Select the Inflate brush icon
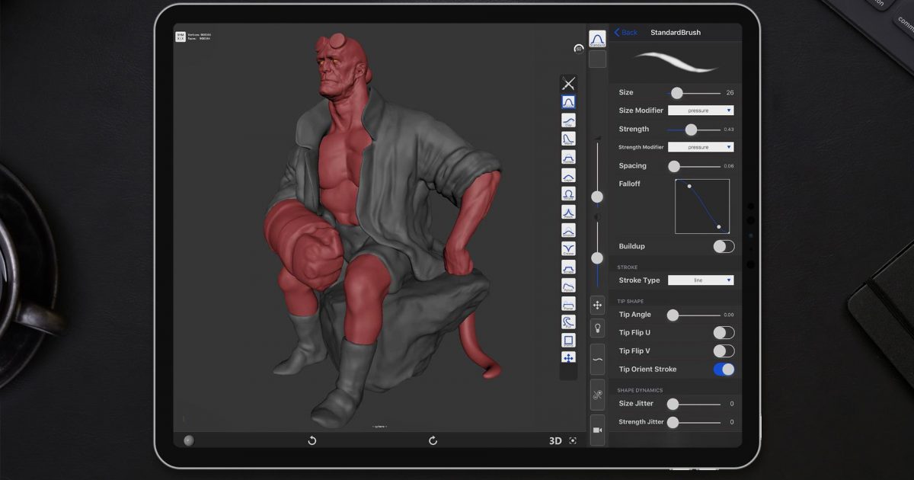Viewport: 914px width, 480px height. (568, 194)
